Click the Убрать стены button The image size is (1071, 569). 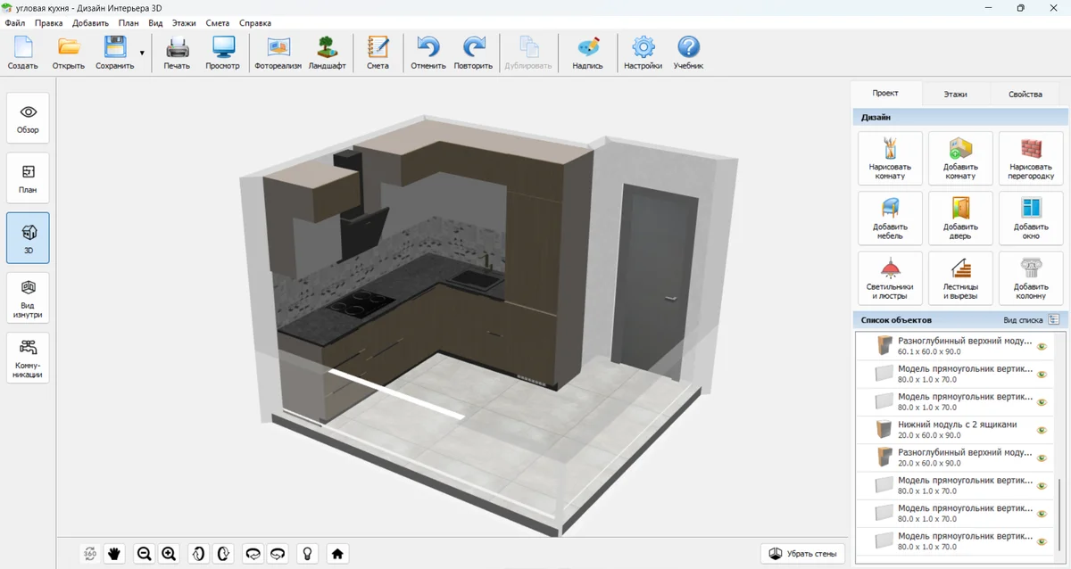pyautogui.click(x=802, y=554)
